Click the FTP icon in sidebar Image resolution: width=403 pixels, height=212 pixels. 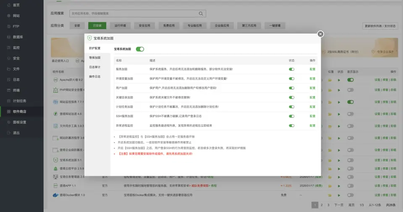click(x=9, y=26)
